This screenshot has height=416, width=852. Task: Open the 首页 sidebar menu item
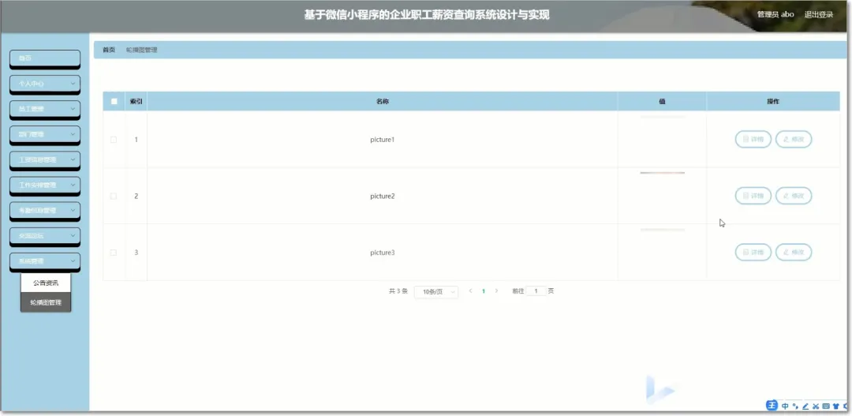[x=45, y=58]
